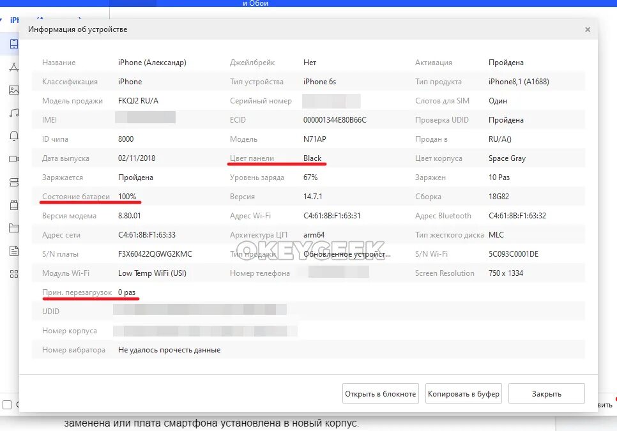Select the Wi-Fi address C4:61:8B:F1:63:31
Image resolution: width=617 pixels, height=431 pixels.
pyautogui.click(x=332, y=216)
